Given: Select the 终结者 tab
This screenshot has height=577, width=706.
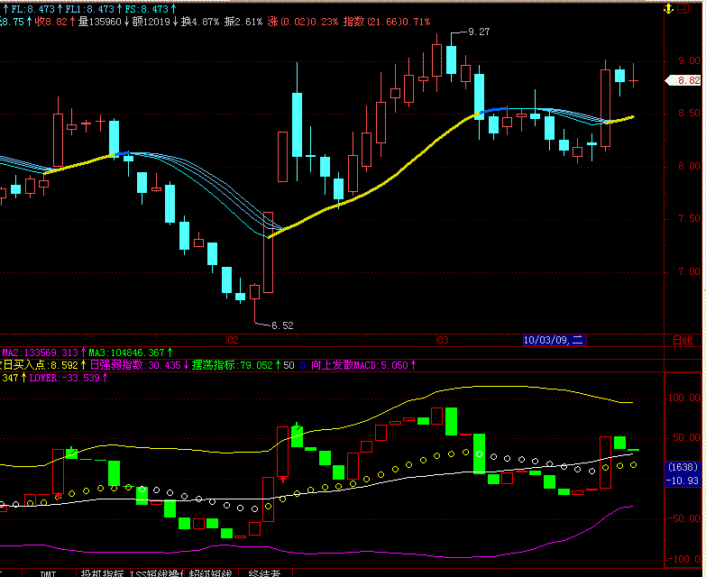Looking at the screenshot, I should click(x=264, y=572).
